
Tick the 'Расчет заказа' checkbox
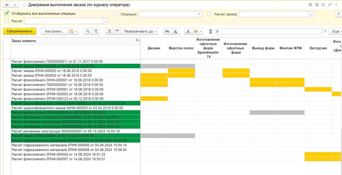click(209, 14)
